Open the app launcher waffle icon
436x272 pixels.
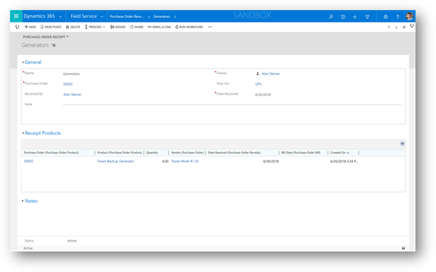pyautogui.click(x=16, y=16)
